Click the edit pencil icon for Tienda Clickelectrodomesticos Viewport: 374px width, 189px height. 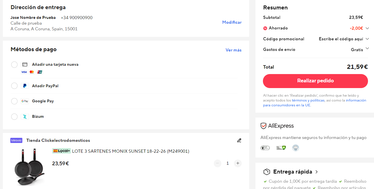[239, 140]
